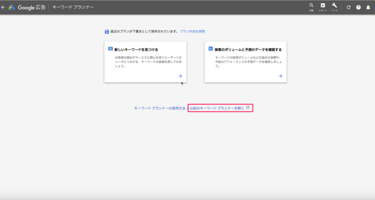375x200 pixels.
Task: Select 新しいキーワードを見つける card title
Action: (x=136, y=50)
